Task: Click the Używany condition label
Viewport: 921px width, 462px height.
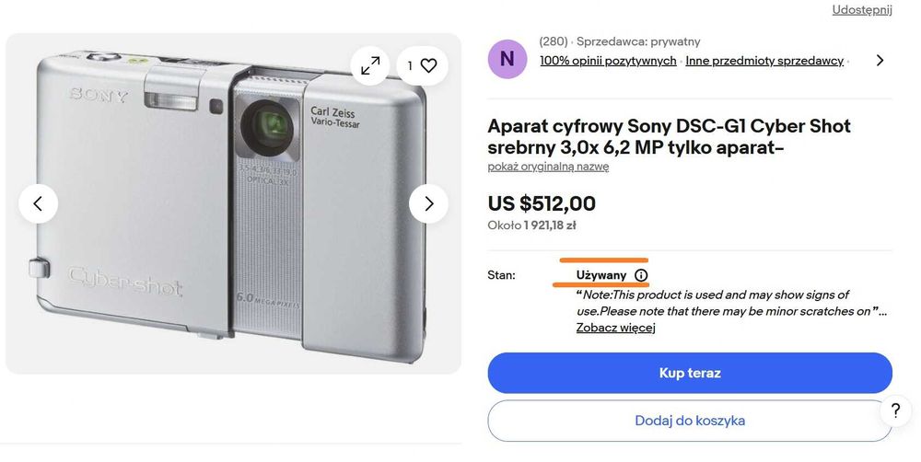Action: click(x=601, y=275)
